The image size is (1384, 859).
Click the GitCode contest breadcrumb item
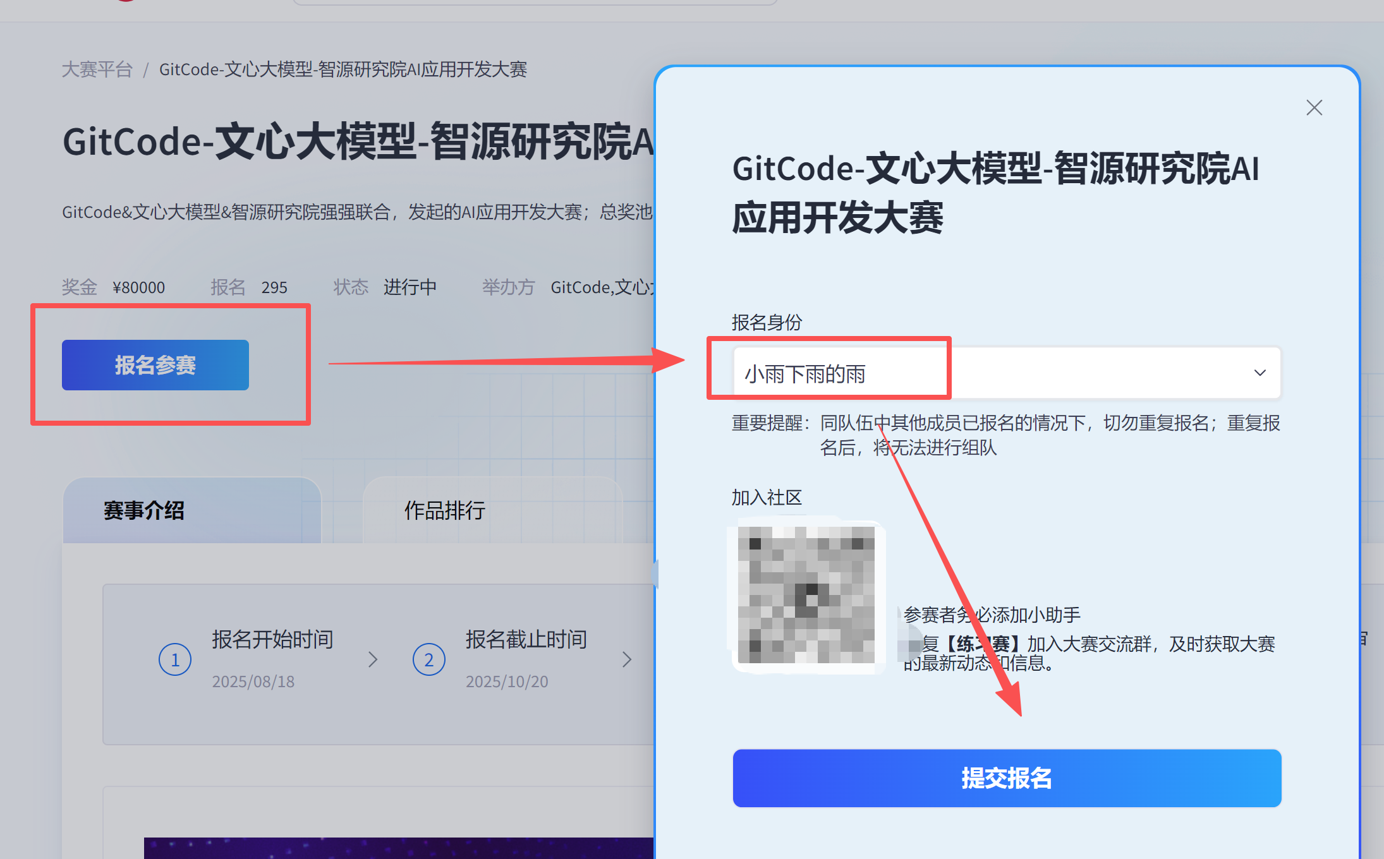343,69
